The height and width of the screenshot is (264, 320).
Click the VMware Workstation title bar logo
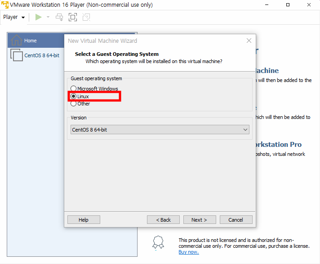pos(5,5)
